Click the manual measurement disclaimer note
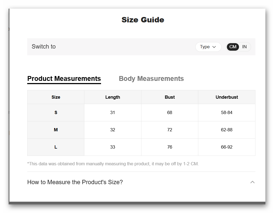The image size is (274, 213). click(x=113, y=164)
